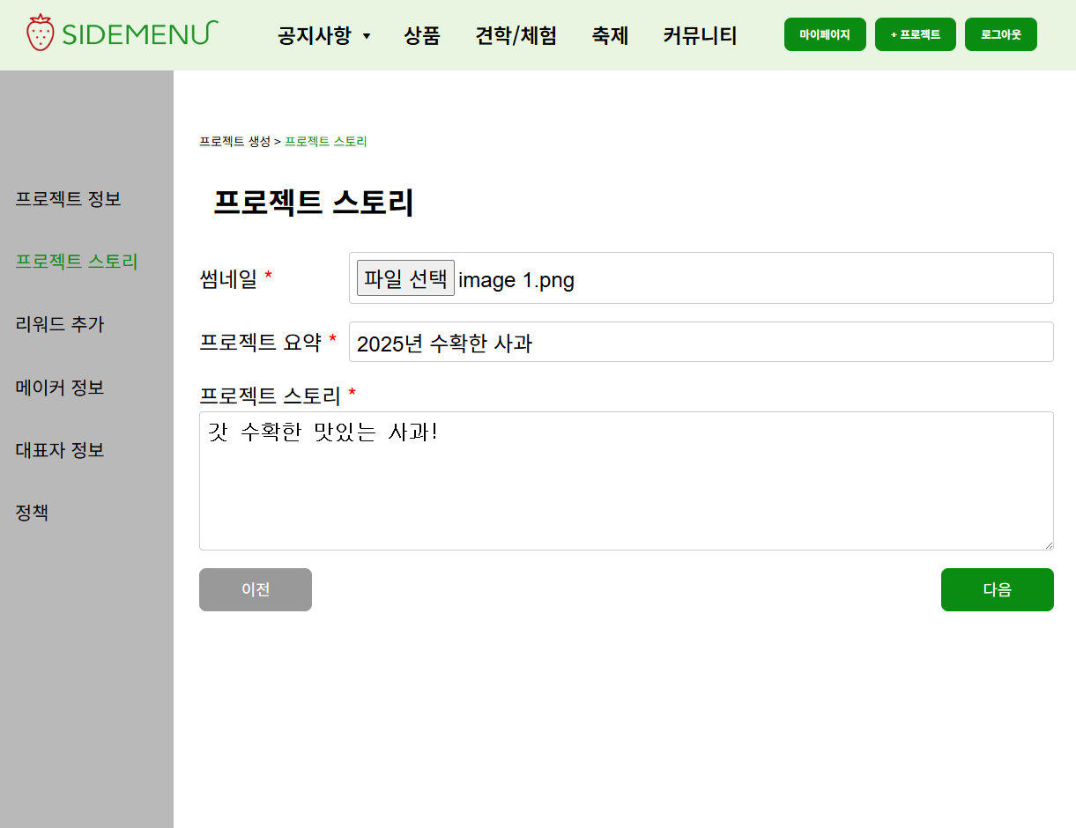Screen dimensions: 1076x828
Task: Select 정책 in the sidebar
Action: pyautogui.click(x=33, y=513)
